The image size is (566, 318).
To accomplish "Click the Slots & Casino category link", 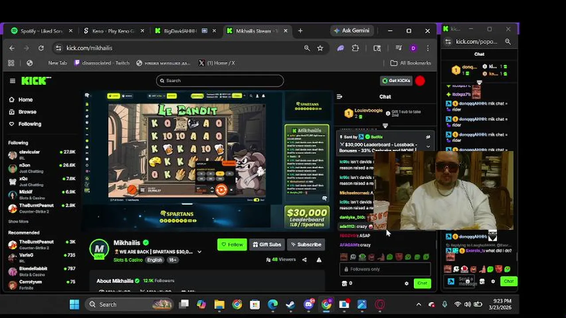I will click(x=128, y=260).
